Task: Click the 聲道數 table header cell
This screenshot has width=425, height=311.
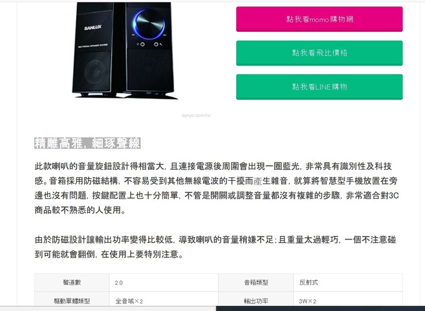Action: point(72,283)
